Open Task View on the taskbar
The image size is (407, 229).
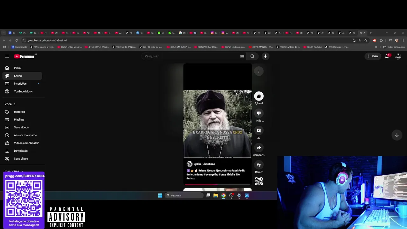208,196
